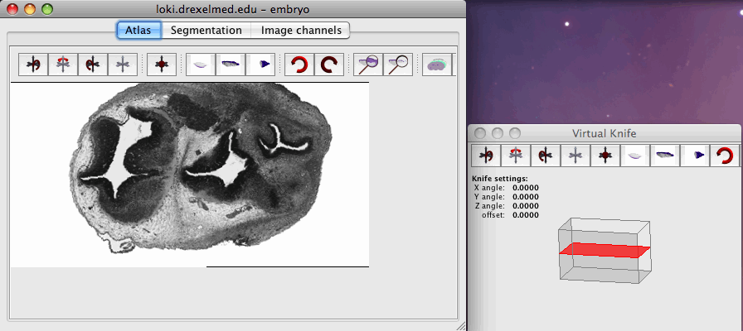Click the gray cross axis icon in main toolbar
This screenshot has height=331, width=743.
click(124, 65)
